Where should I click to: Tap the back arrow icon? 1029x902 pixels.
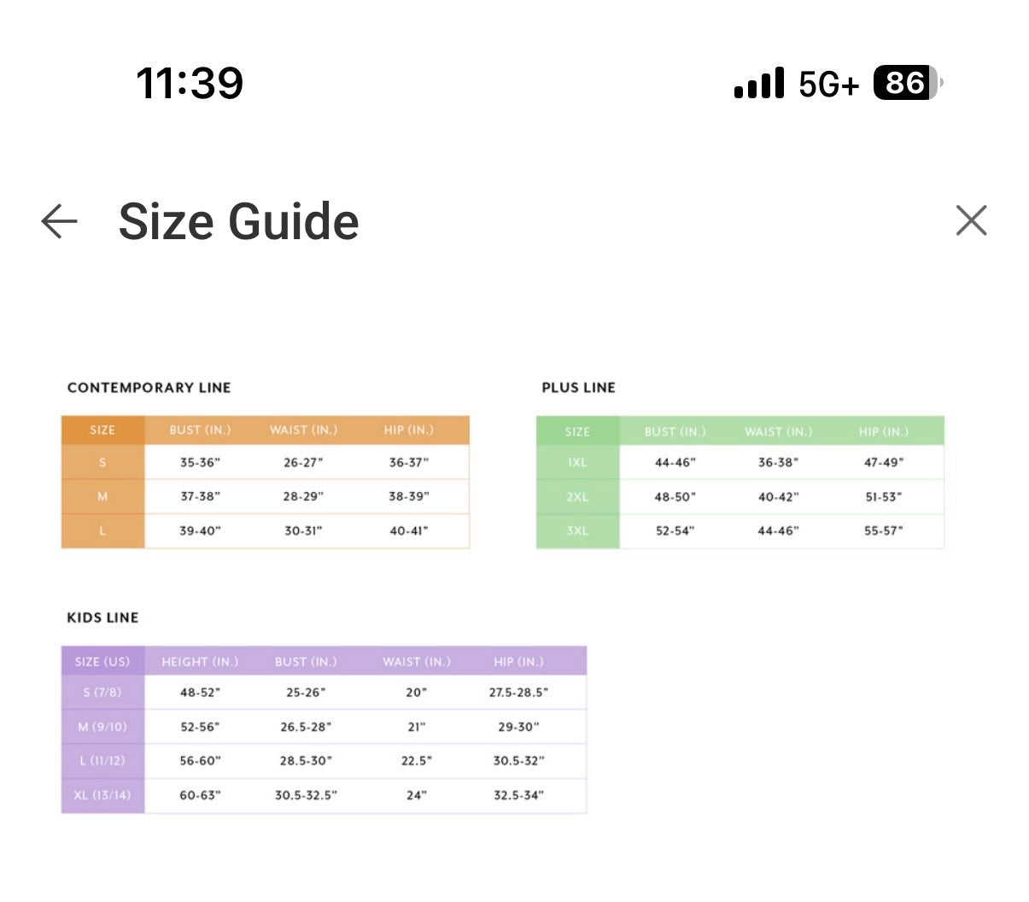point(59,221)
